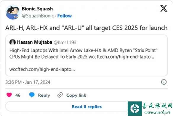Click the X logo in the corner
The width and height of the screenshot is (173, 116).
164,8
